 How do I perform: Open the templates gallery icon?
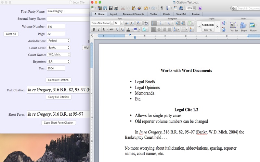[100, 8]
